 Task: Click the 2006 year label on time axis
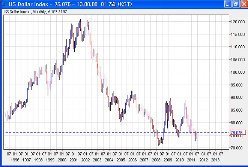132,160
